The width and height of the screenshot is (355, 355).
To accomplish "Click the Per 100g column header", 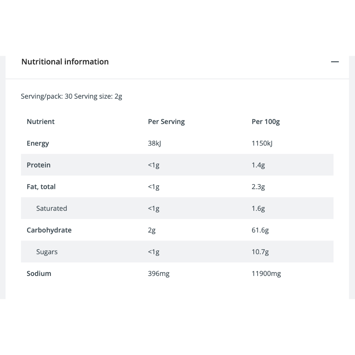I will point(266,122).
